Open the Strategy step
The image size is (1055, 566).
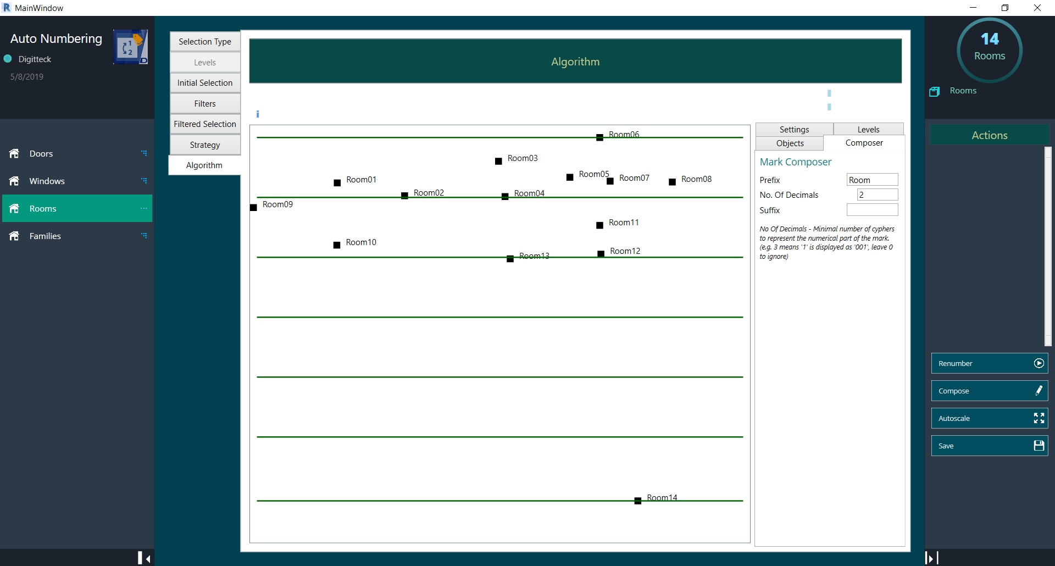(205, 145)
